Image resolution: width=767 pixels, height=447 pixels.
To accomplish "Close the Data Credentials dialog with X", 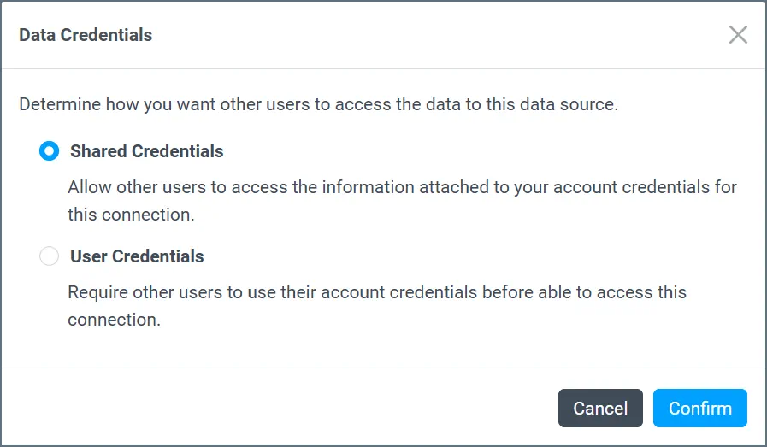I will pos(738,35).
